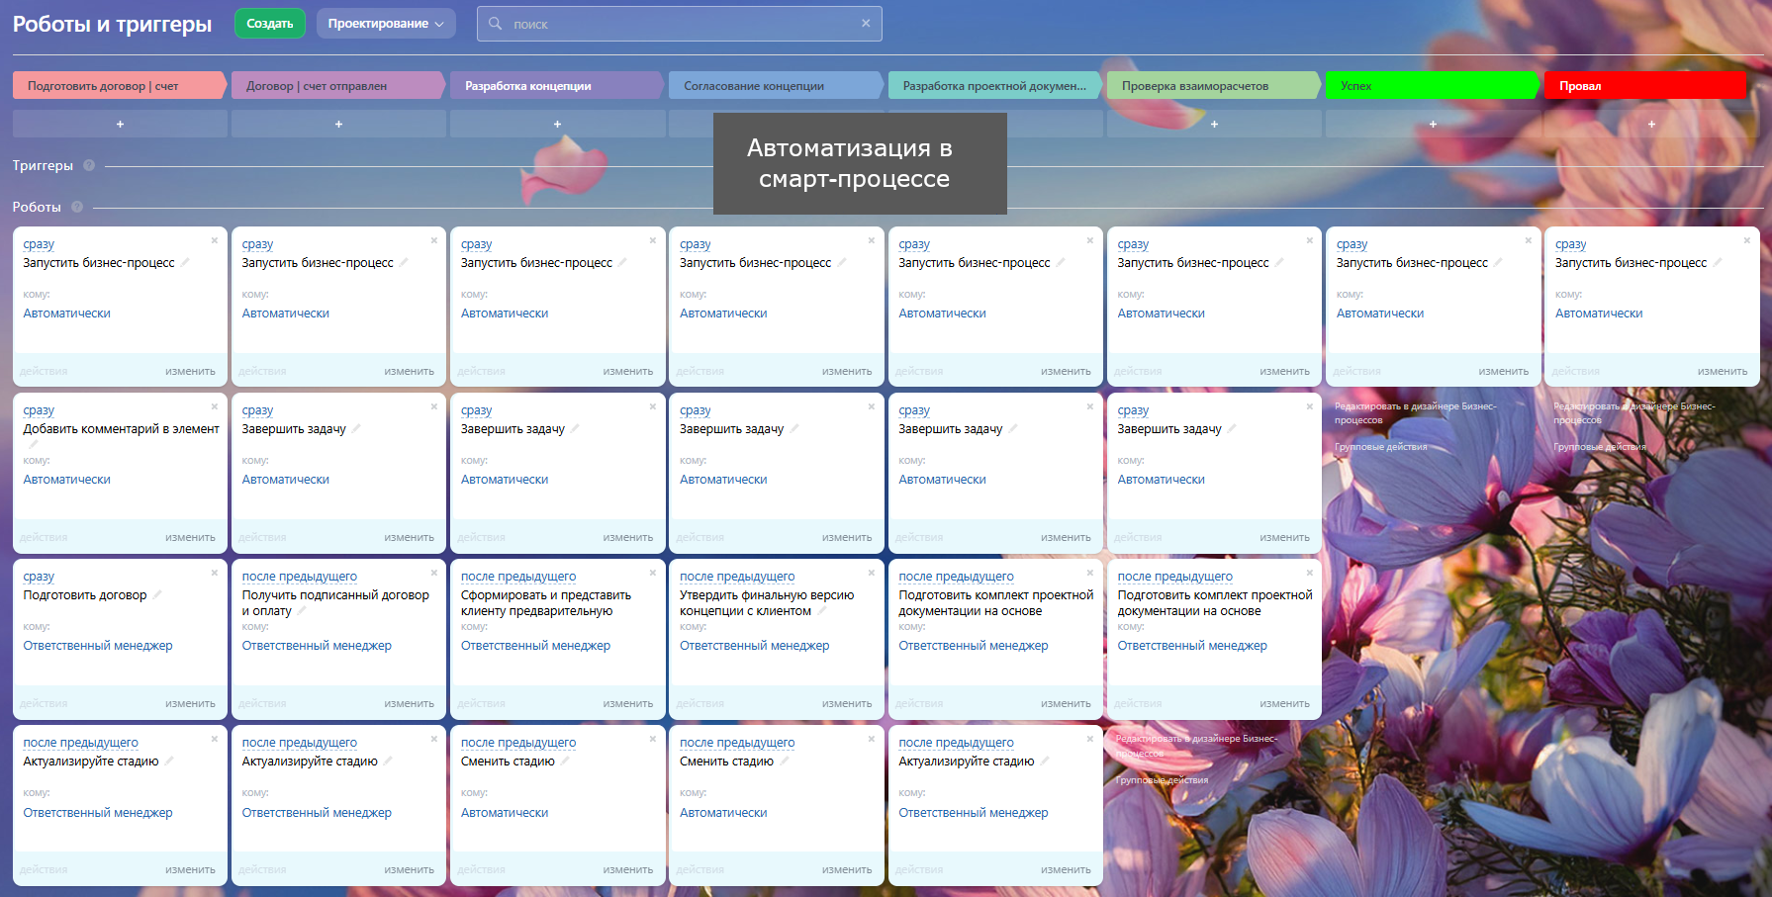Delete the Добавить комментарий в элемент robot
The width and height of the screenshot is (1772, 897).
point(215,406)
